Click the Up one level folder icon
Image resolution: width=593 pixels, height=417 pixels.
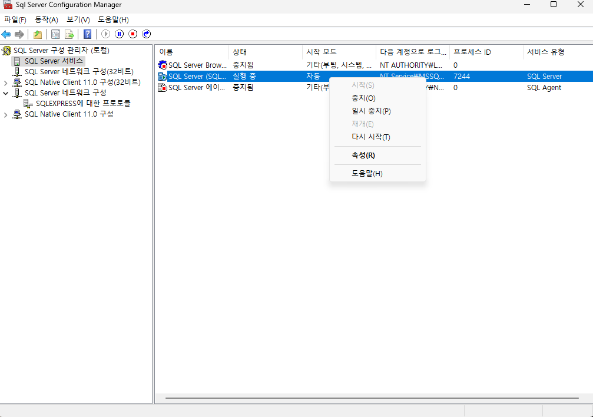point(38,34)
